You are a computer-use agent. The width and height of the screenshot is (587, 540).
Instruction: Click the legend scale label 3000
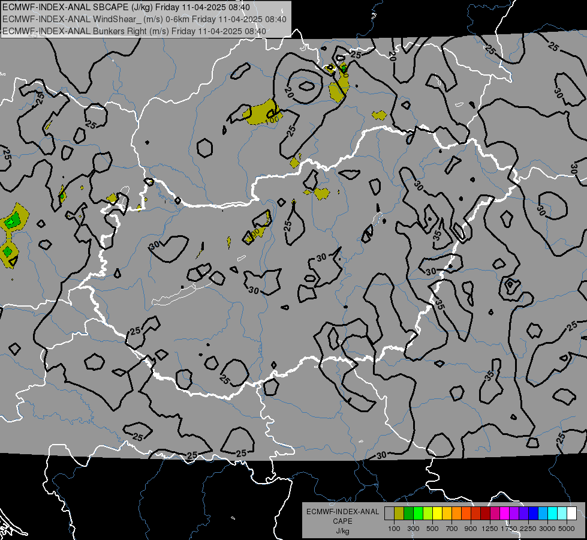(x=547, y=529)
